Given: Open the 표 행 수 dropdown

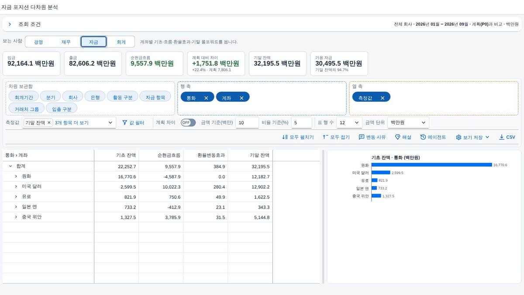Looking at the screenshot, I should (349, 123).
